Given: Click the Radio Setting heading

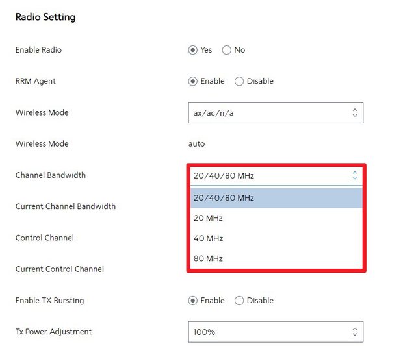Looking at the screenshot, I should (x=45, y=18).
